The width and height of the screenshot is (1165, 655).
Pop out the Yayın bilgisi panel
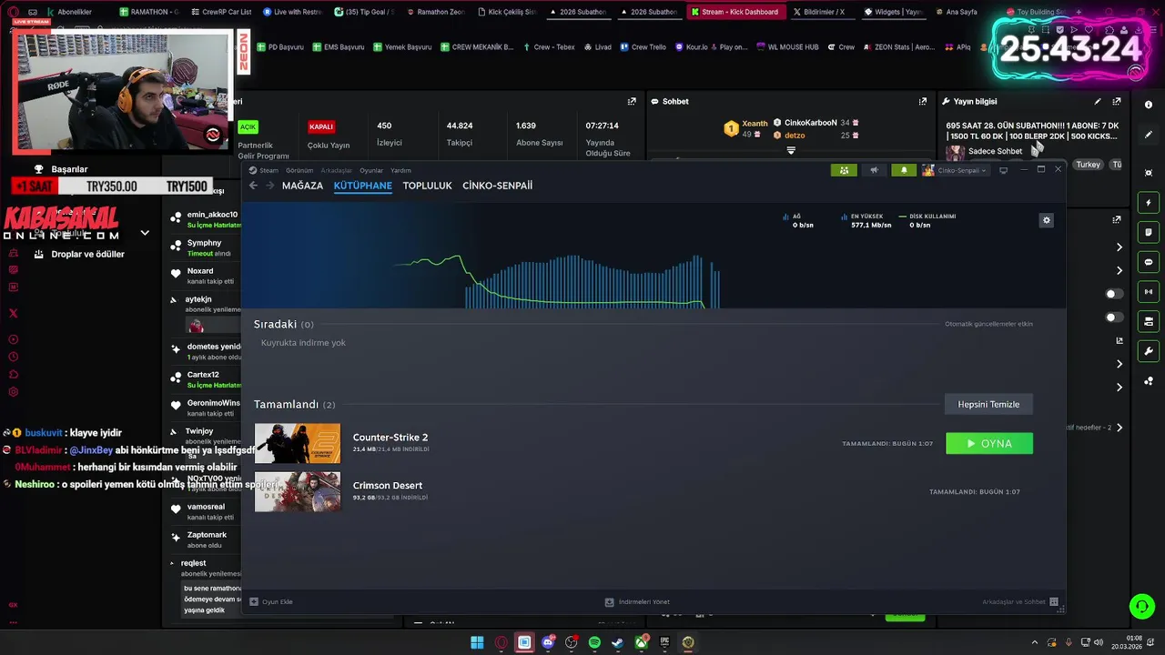pyautogui.click(x=1117, y=102)
